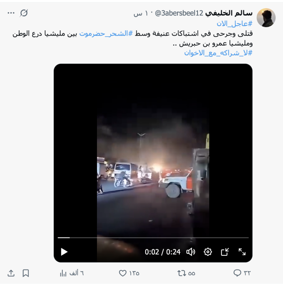The image size is (283, 285).
Task: Open the @3abersbeel12 handle link
Action: point(179,13)
